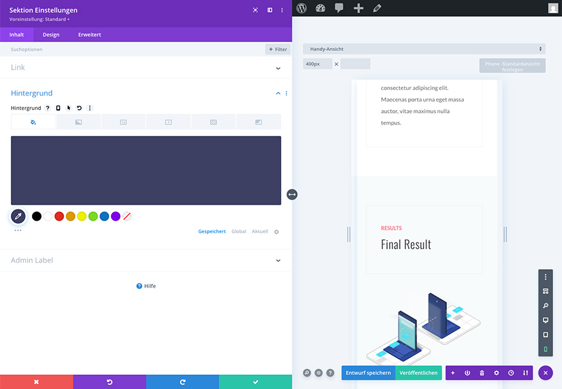
Task: Click the portability arrows icon
Action: [526, 373]
